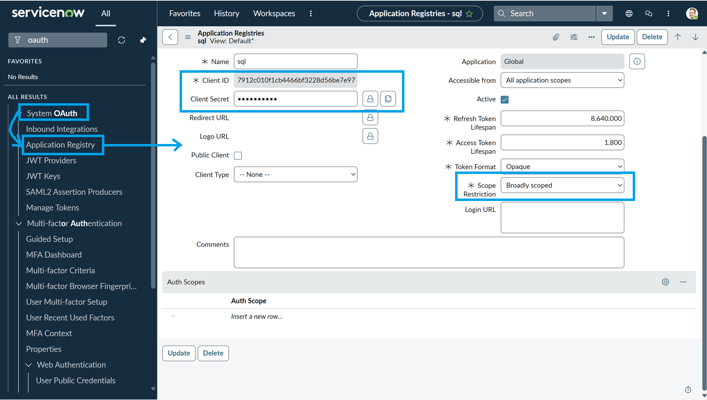Open the History menu

[227, 14]
